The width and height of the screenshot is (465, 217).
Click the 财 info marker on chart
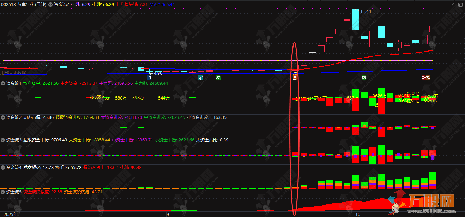coord(149,77)
